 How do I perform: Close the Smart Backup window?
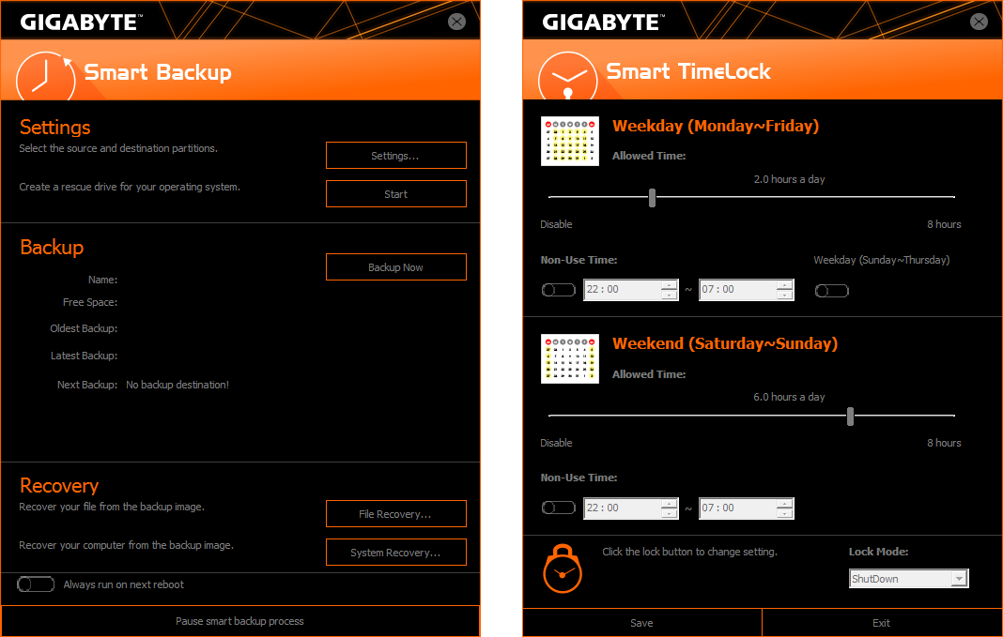(x=456, y=22)
